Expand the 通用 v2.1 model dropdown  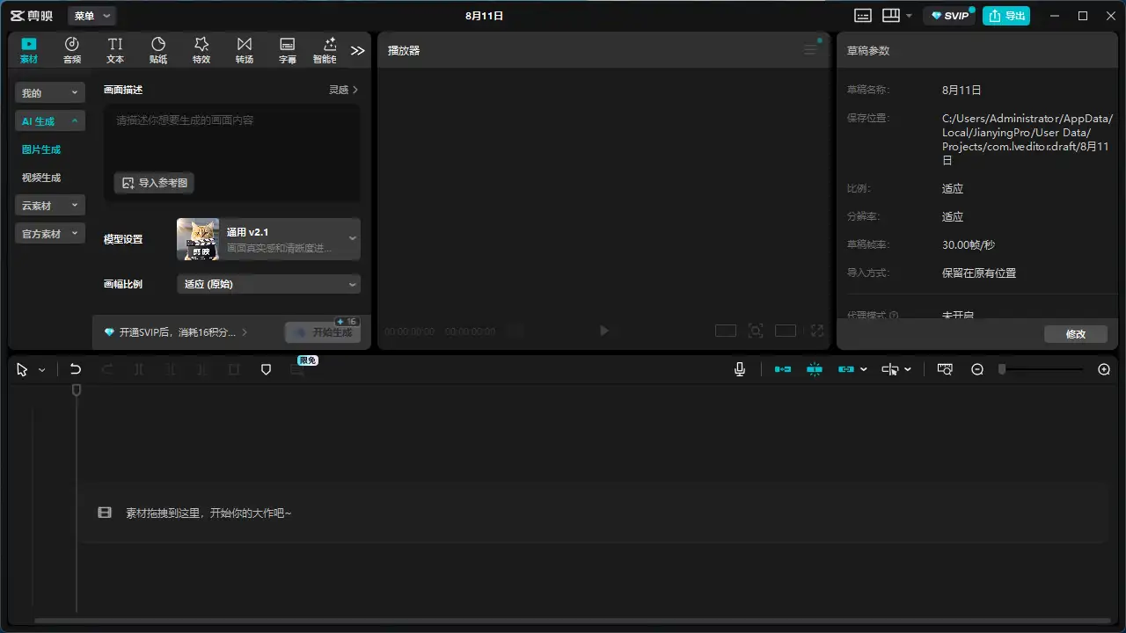click(268, 239)
